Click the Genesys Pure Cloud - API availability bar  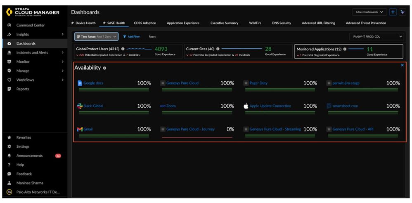363,136
